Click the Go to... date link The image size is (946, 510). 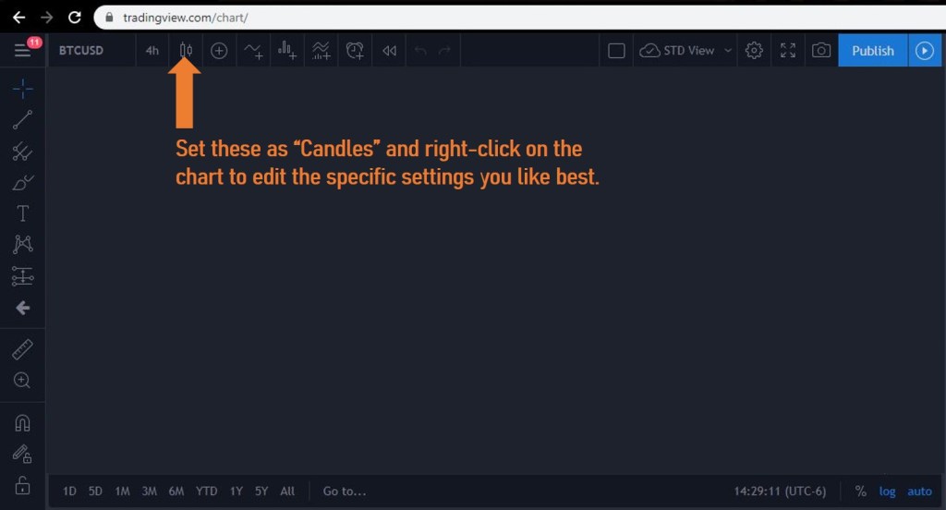[x=344, y=492]
